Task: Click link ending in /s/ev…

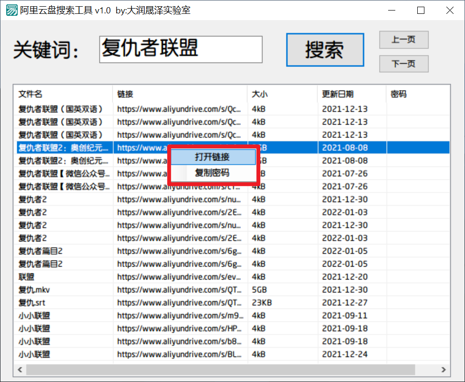Action: 179,277
